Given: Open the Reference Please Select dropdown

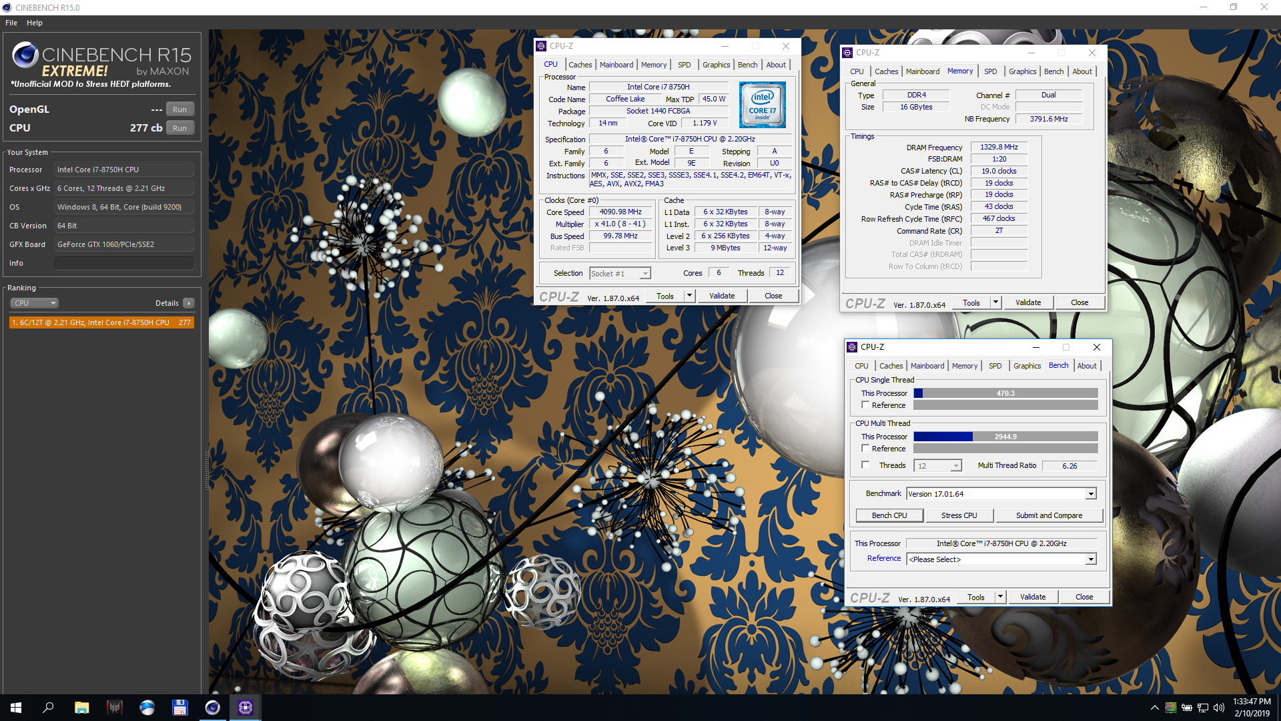Looking at the screenshot, I should tap(1001, 559).
